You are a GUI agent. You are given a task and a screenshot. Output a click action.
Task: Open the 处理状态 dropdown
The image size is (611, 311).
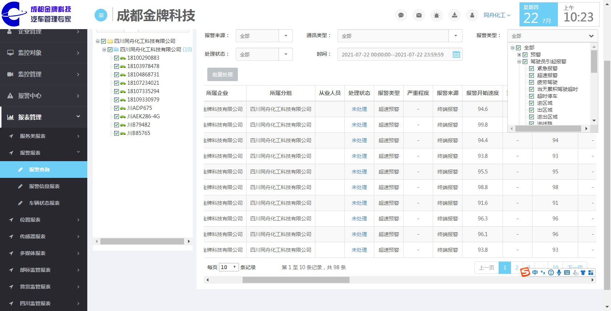285,54
